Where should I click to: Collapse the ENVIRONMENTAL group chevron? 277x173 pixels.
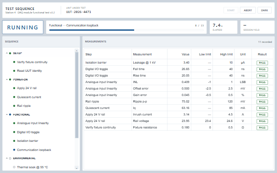coord(7,158)
